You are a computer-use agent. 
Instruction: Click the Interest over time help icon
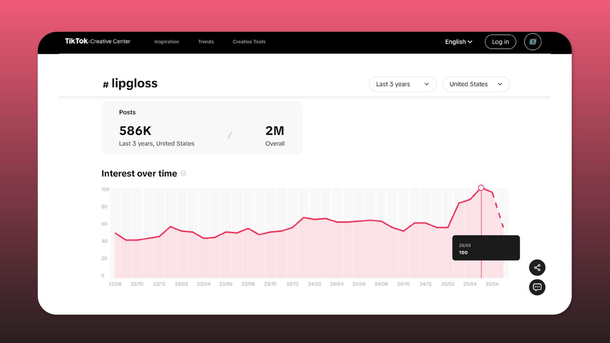(183, 174)
